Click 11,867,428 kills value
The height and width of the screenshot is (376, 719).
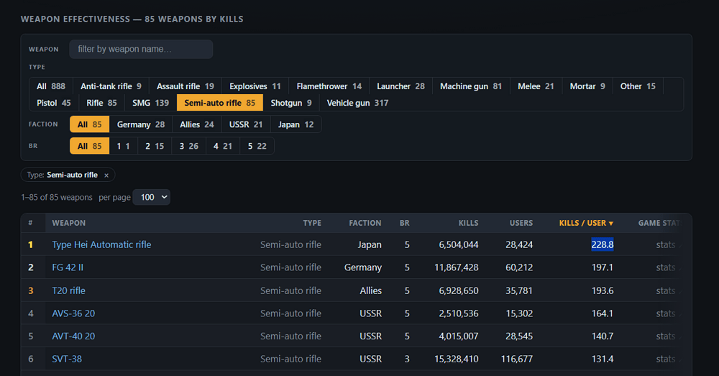pos(457,267)
